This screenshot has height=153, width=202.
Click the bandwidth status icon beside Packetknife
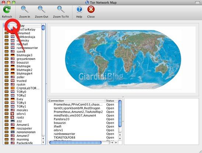[7, 143]
